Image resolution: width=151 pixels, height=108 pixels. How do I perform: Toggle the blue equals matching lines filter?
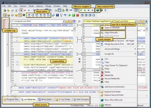coord(29,10)
